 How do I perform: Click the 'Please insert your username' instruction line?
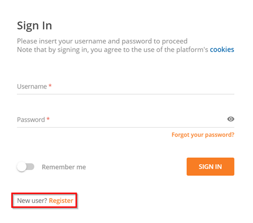click(102, 41)
